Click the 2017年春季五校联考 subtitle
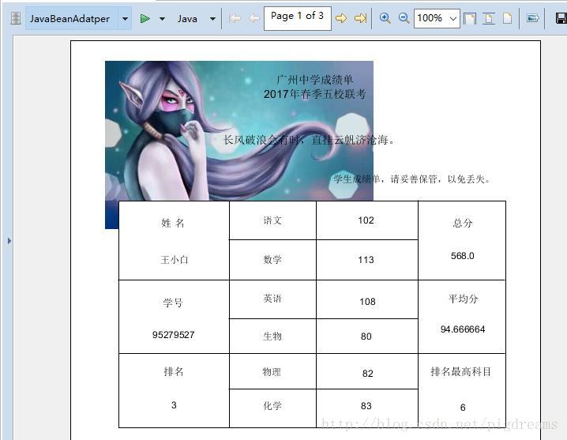This screenshot has height=440, width=567. tap(314, 95)
